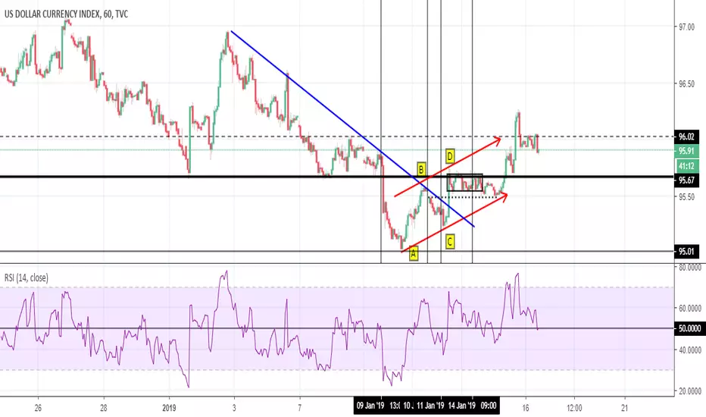
Task: Click the 26 date on time axis
Action: tap(38, 408)
